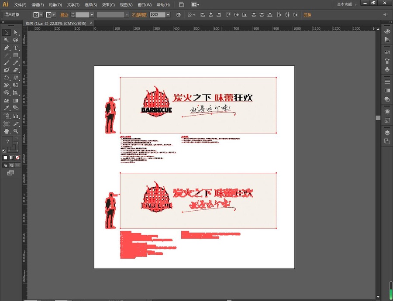Open the variable width profile dropdown
Screen dimensions: 393x301
coord(127,15)
